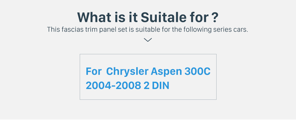Click the word 'What' in the heading
The image size is (296, 123).
94,17
